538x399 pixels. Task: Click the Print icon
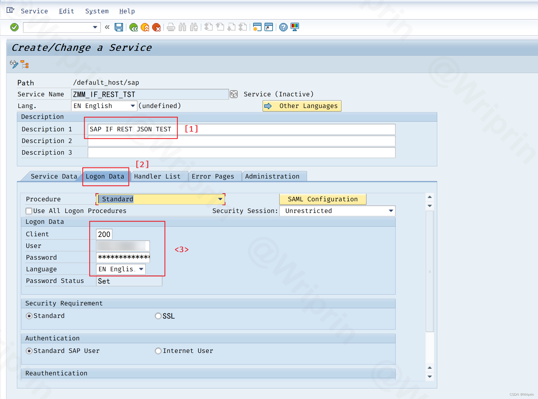(x=171, y=27)
